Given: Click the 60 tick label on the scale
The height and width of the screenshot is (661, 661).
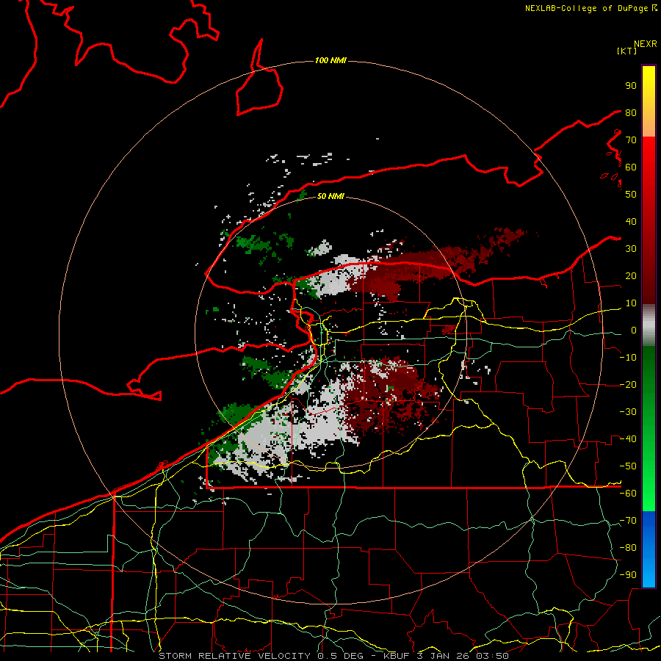Looking at the screenshot, I should point(631,167).
